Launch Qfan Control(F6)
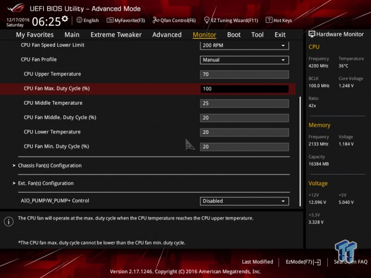This screenshot has width=371, height=278. click(174, 20)
